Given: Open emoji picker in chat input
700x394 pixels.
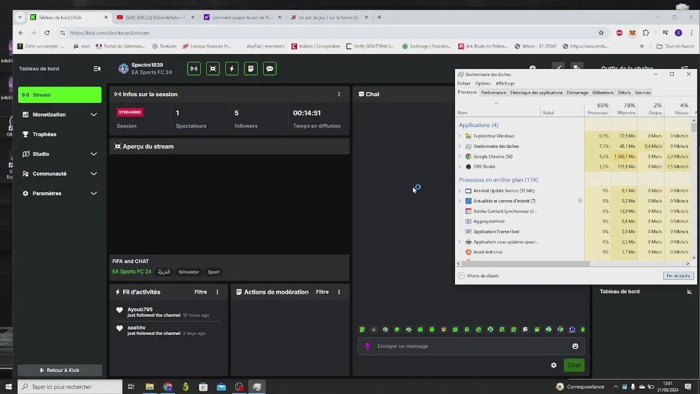Looking at the screenshot, I should point(575,346).
